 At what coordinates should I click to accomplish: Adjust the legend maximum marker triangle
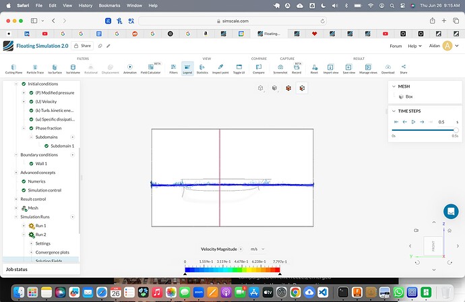[280, 274]
